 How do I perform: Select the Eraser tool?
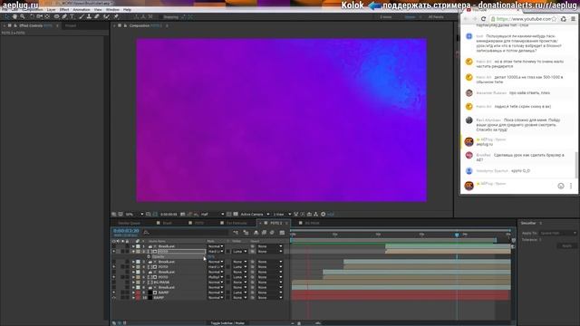pyautogui.click(x=97, y=16)
